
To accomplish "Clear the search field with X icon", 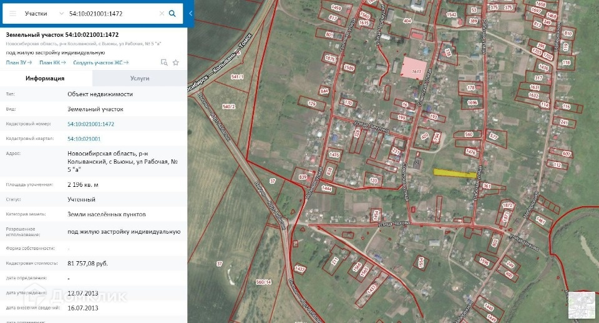I will pyautogui.click(x=162, y=13).
